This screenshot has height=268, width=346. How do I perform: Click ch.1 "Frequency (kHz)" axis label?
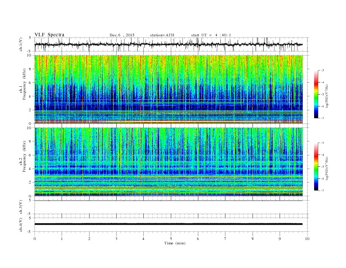point(24,84)
